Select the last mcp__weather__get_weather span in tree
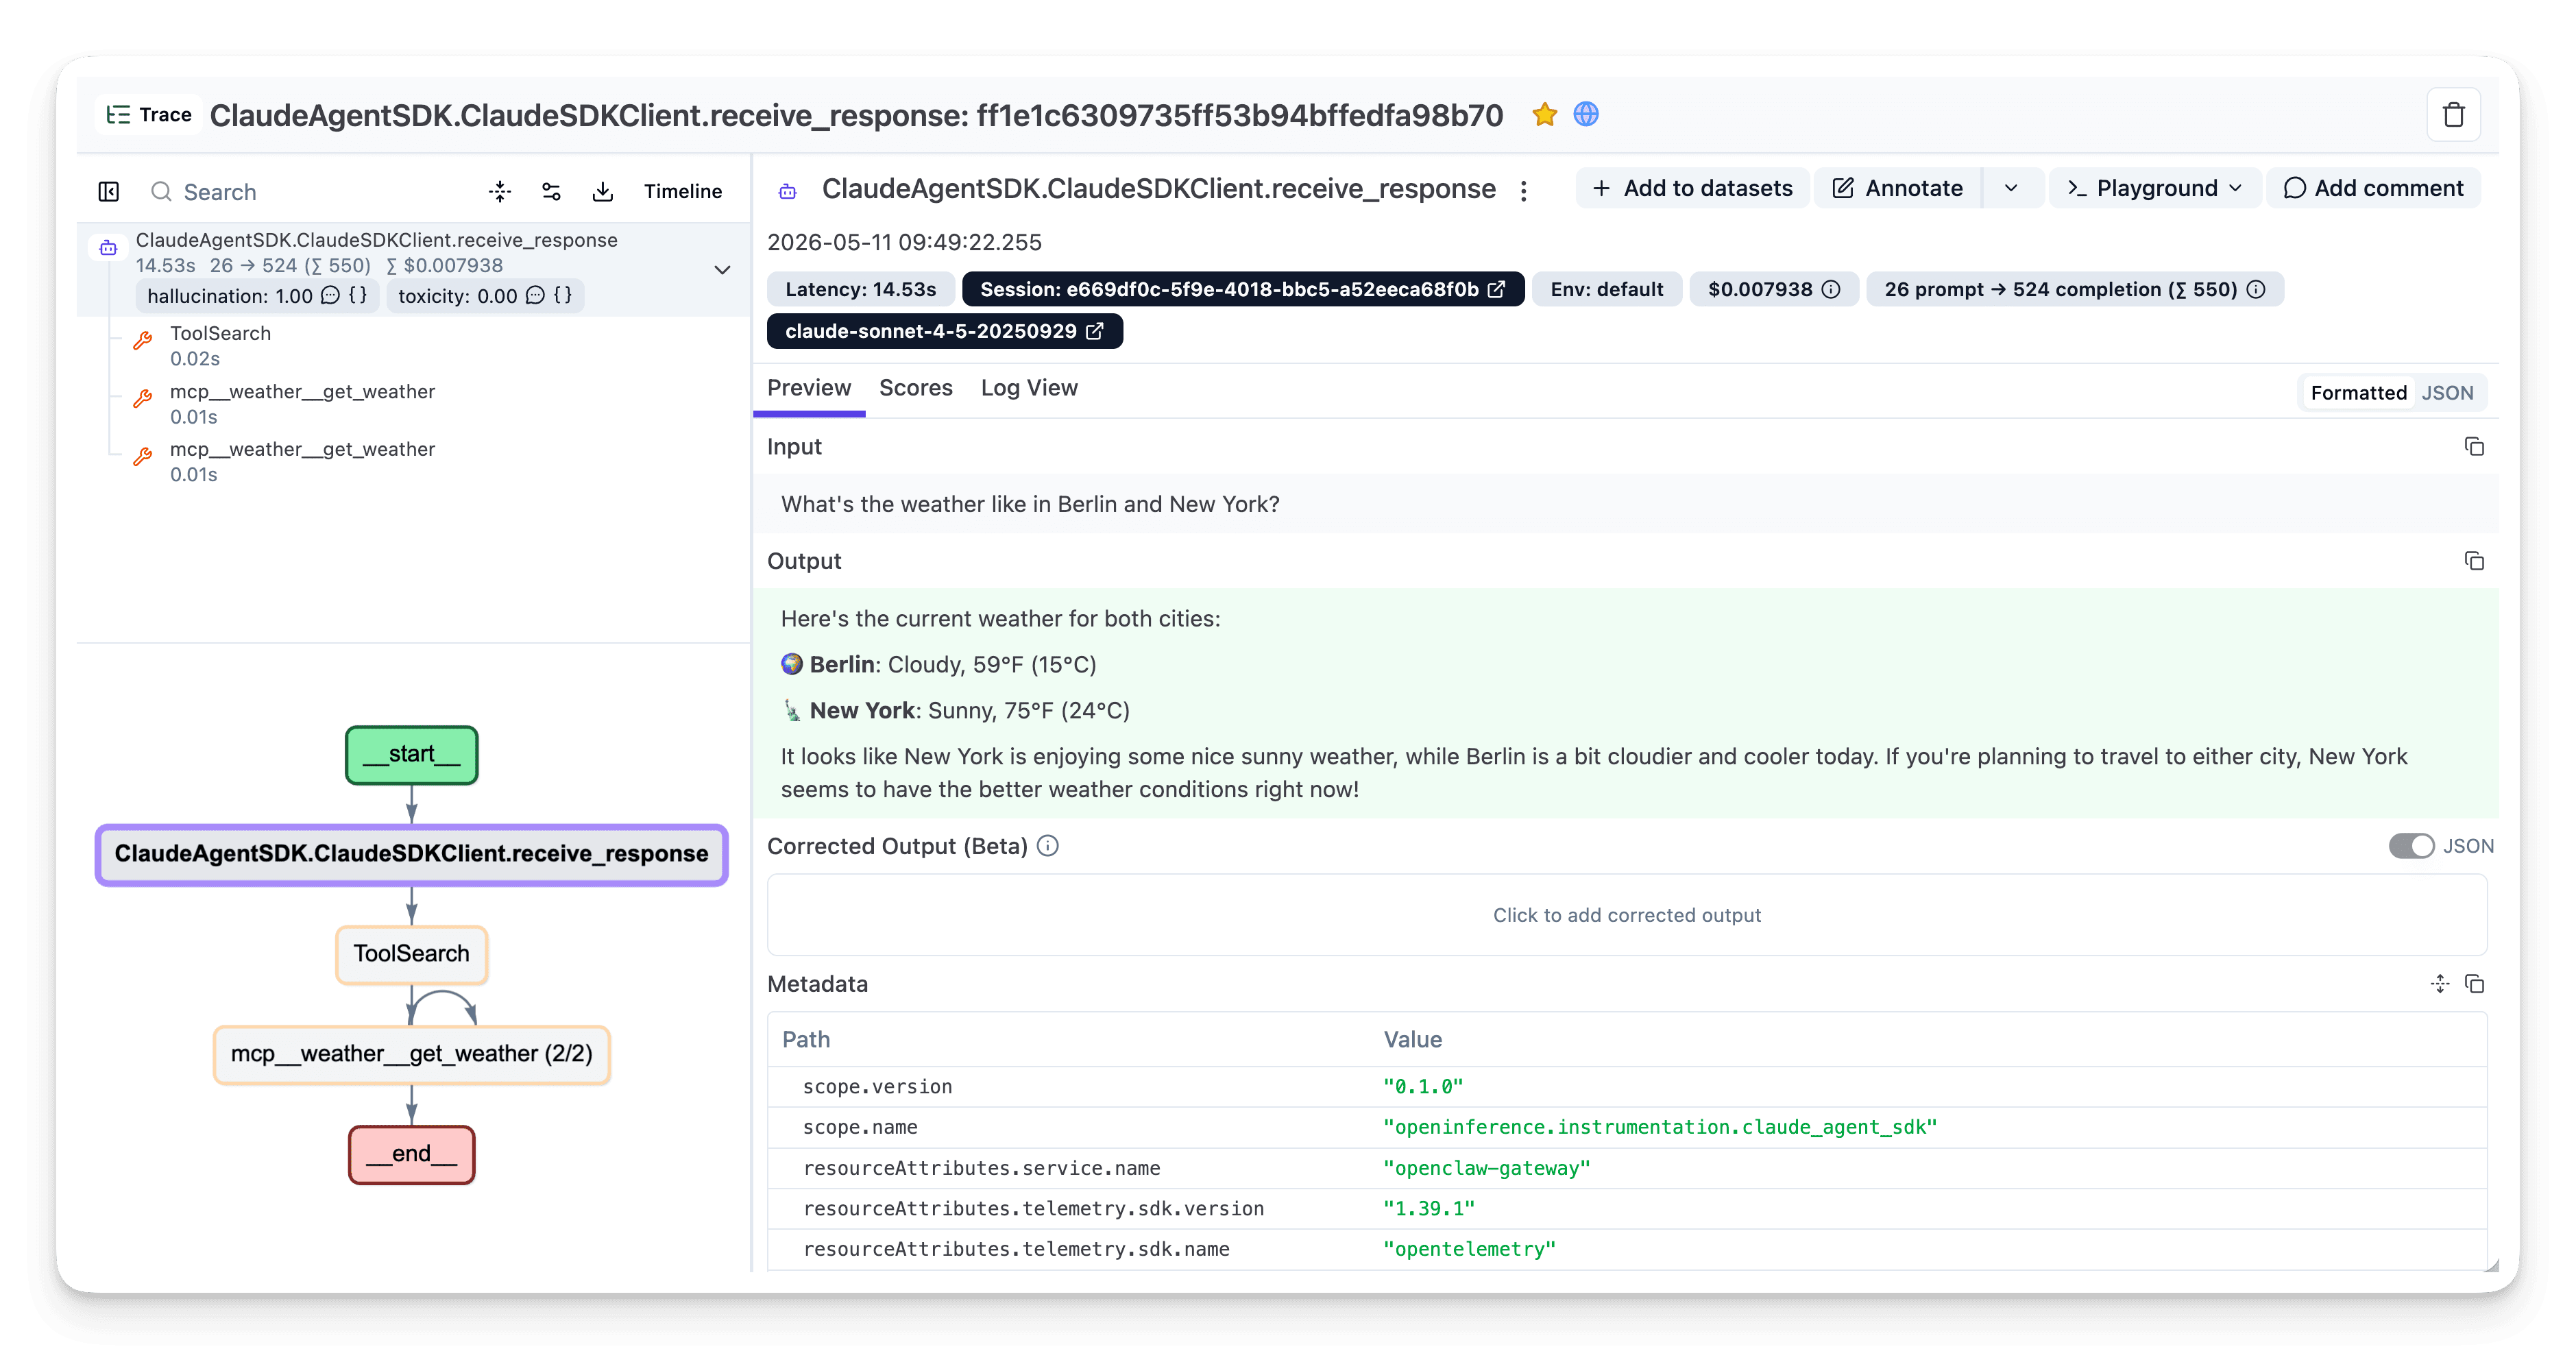Screen dimensions: 2576x1349 click(302, 461)
